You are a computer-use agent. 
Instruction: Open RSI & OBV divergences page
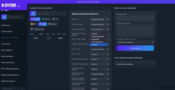coord(10,69)
